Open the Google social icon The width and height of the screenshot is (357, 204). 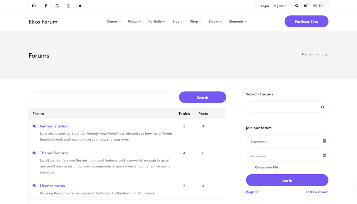pyautogui.click(x=57, y=6)
